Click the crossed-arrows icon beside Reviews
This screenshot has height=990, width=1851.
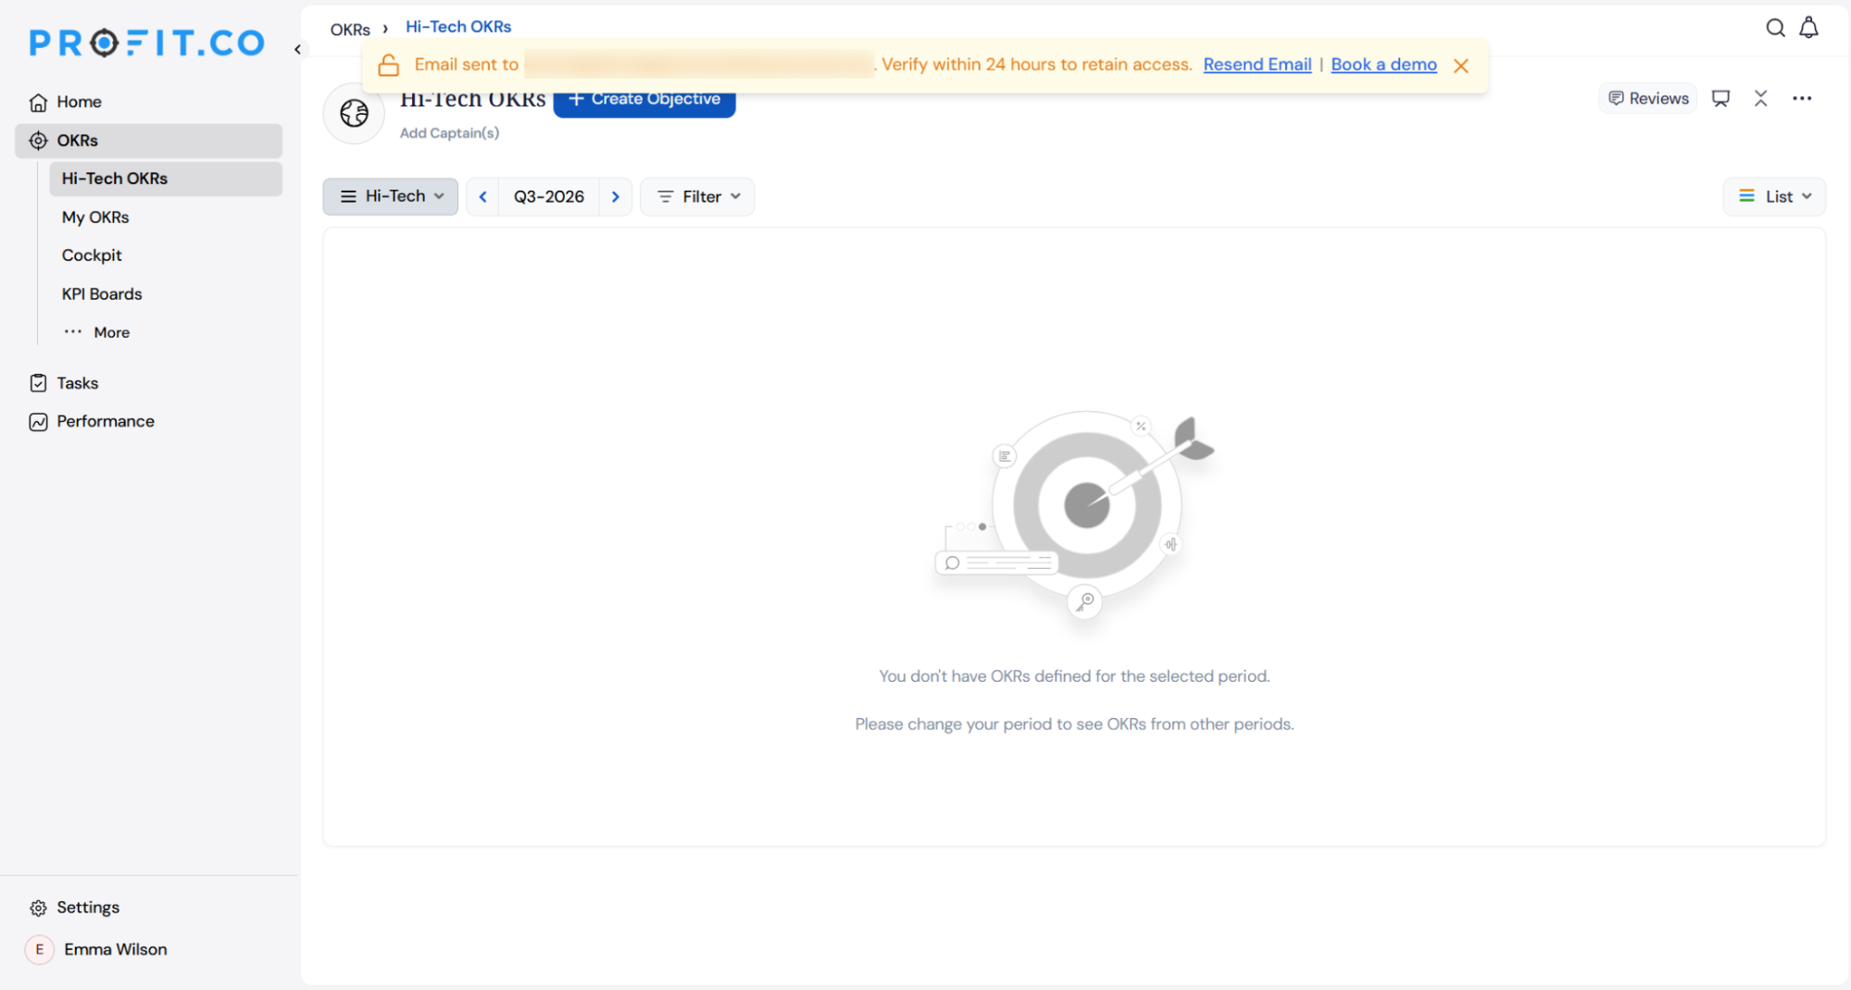coord(1760,98)
